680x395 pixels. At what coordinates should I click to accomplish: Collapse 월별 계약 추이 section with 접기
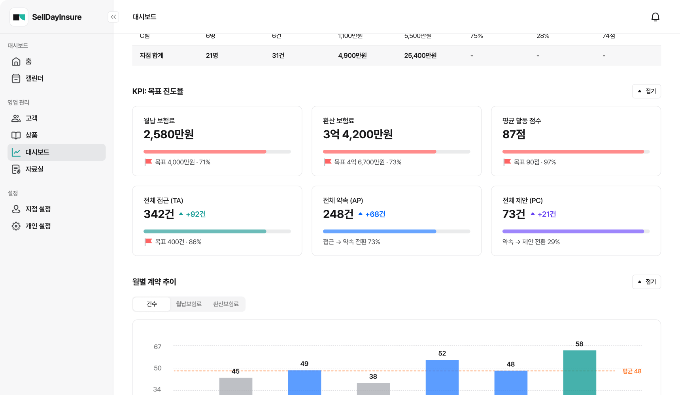[x=646, y=282]
